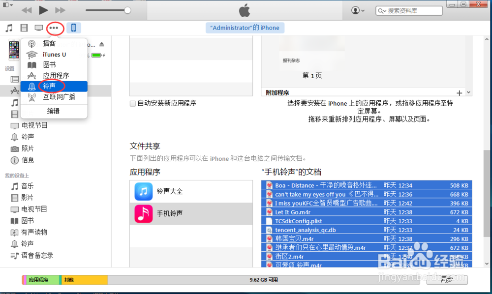Open the account user menu

(358, 10)
